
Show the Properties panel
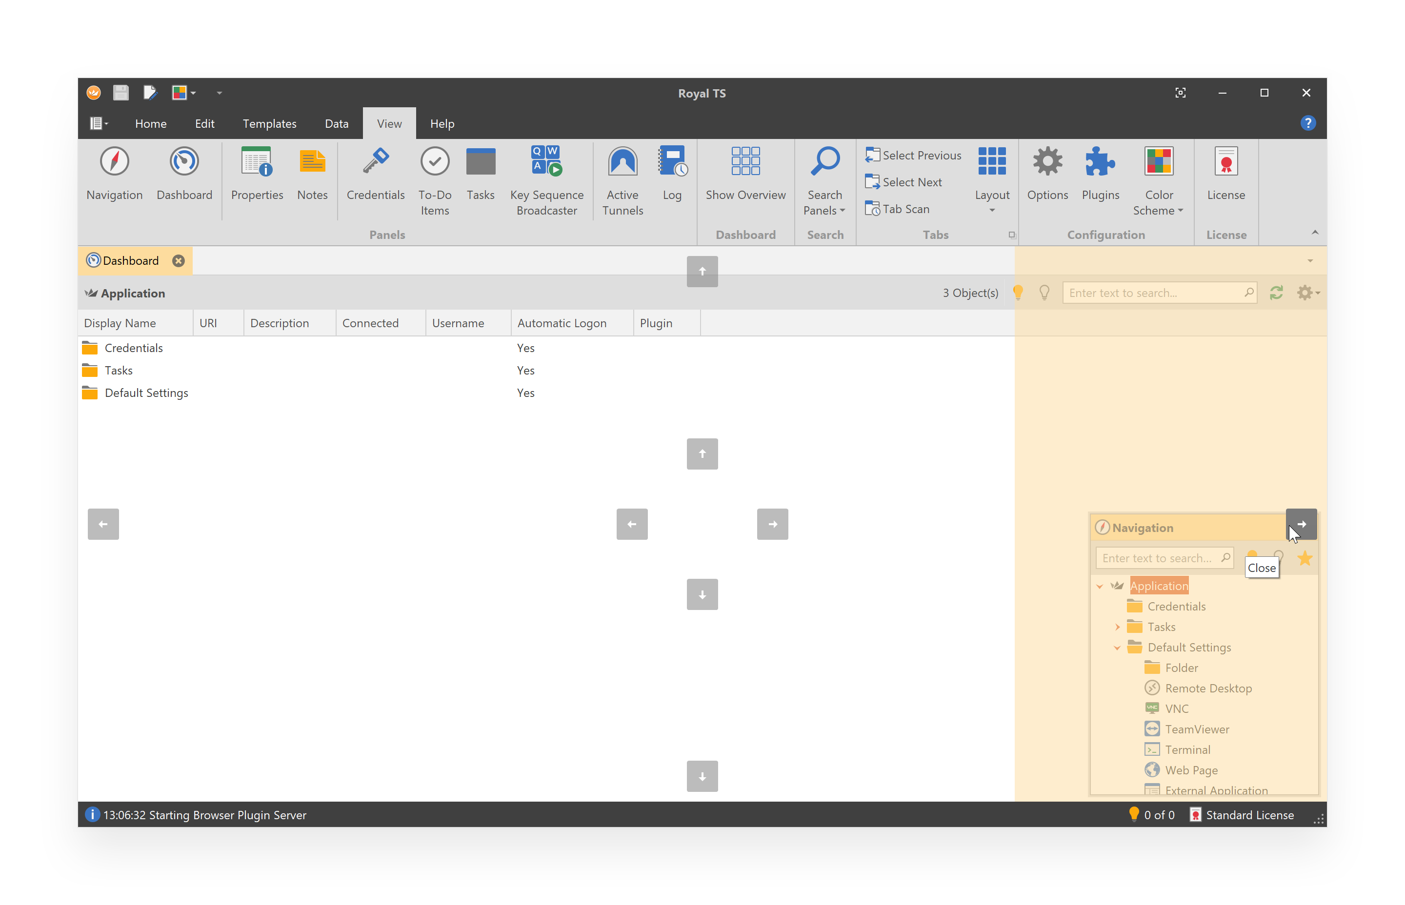point(257,174)
